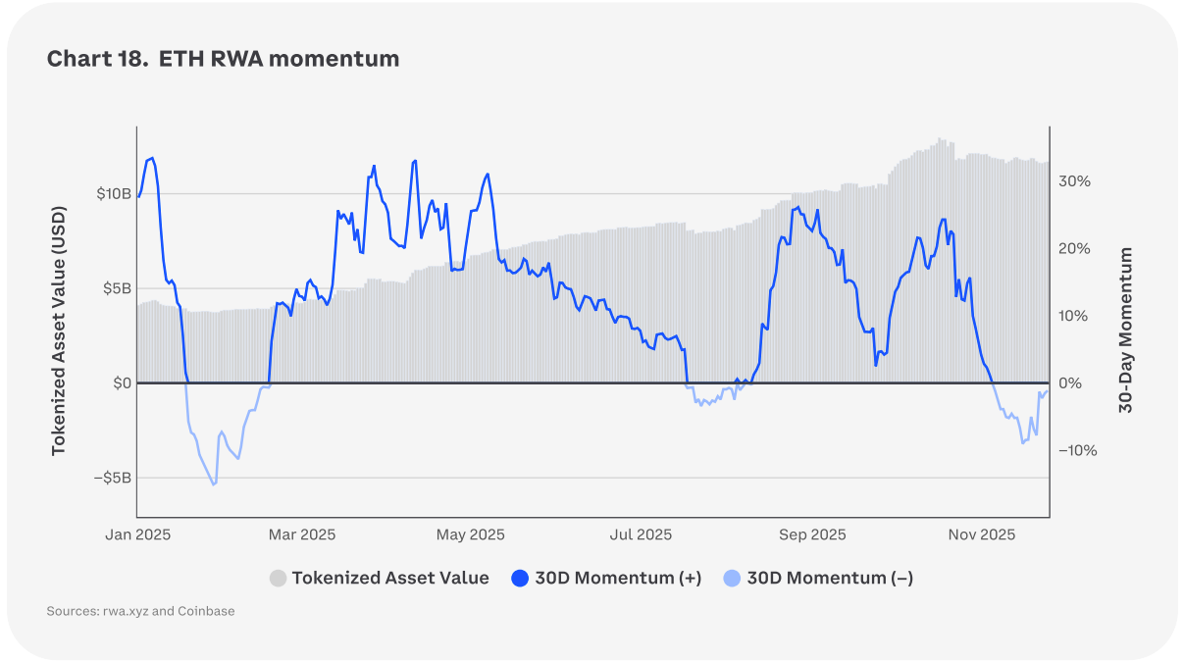This screenshot has width=1183, height=662.
Task: Click the Sources: rwa.xyz and Coinbase text
Action: (140, 611)
